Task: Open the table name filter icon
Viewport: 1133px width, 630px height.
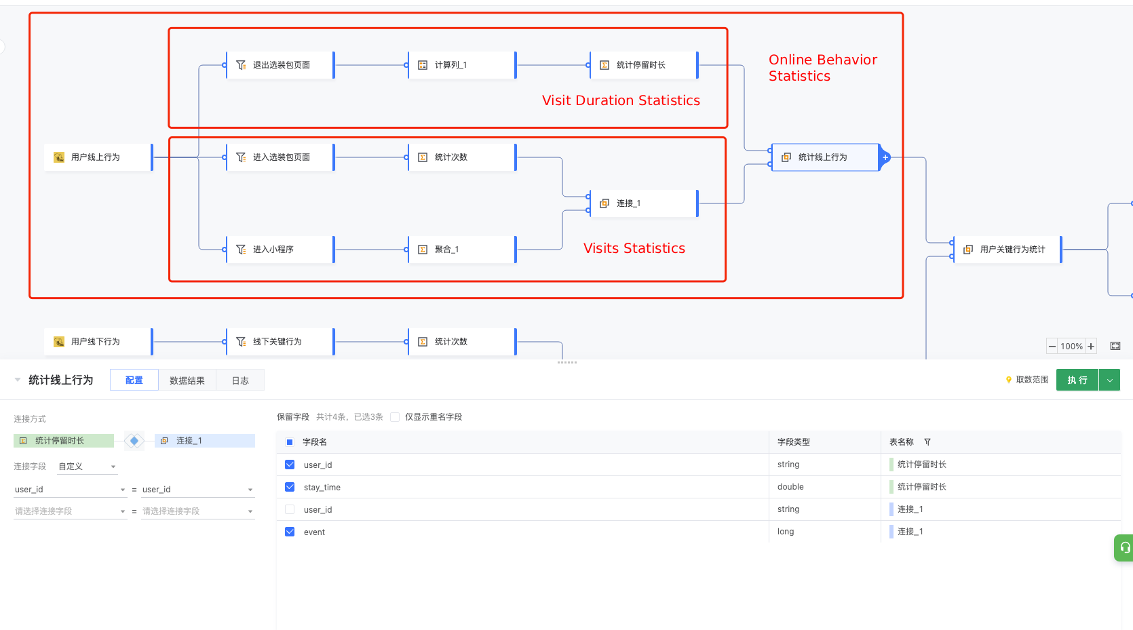Action: pos(927,442)
